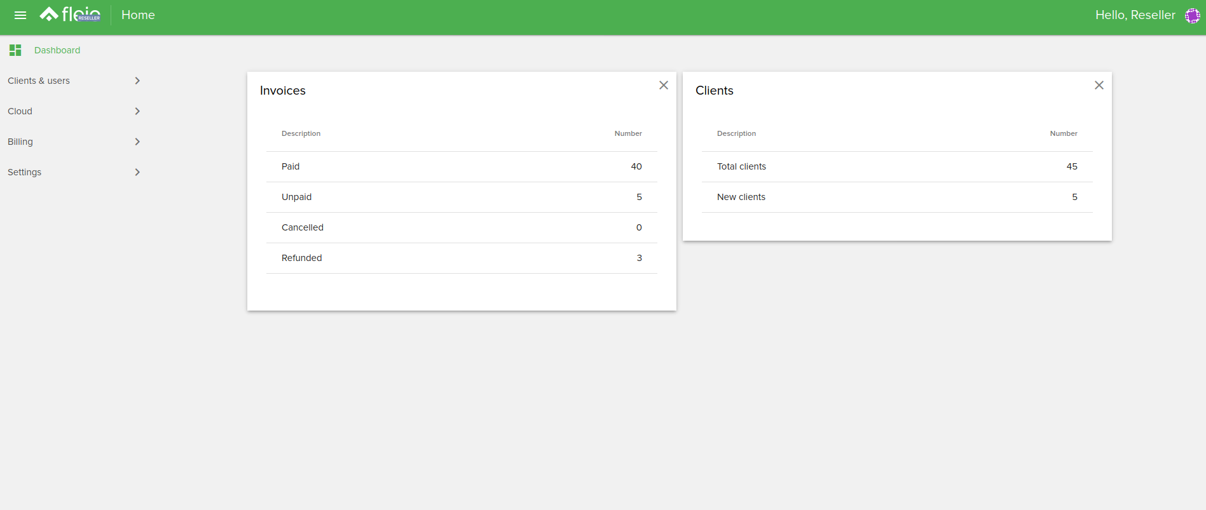Click the Cancelled count 0

pos(639,227)
